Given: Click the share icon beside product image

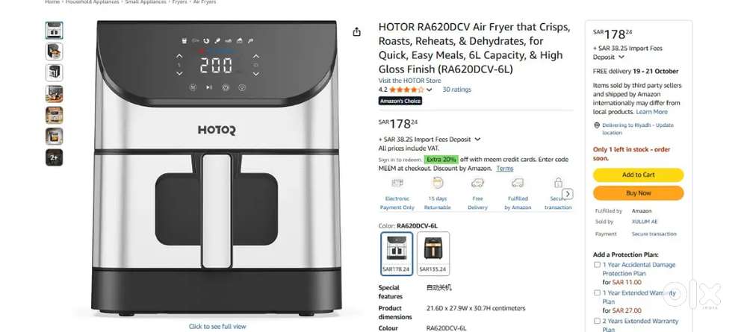Looking at the screenshot, I should point(356,32).
